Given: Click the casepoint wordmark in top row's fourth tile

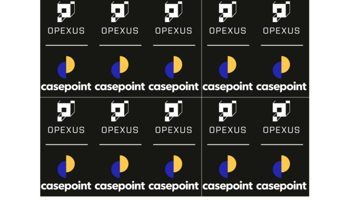Looking at the screenshot, I should (227, 87).
